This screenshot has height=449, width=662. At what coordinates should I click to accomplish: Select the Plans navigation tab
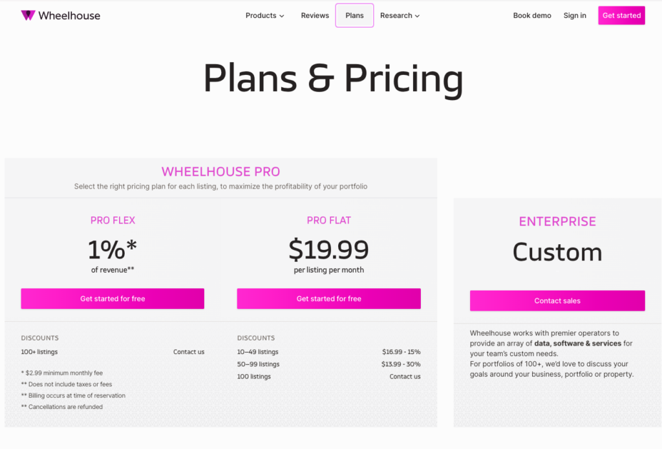coord(354,16)
